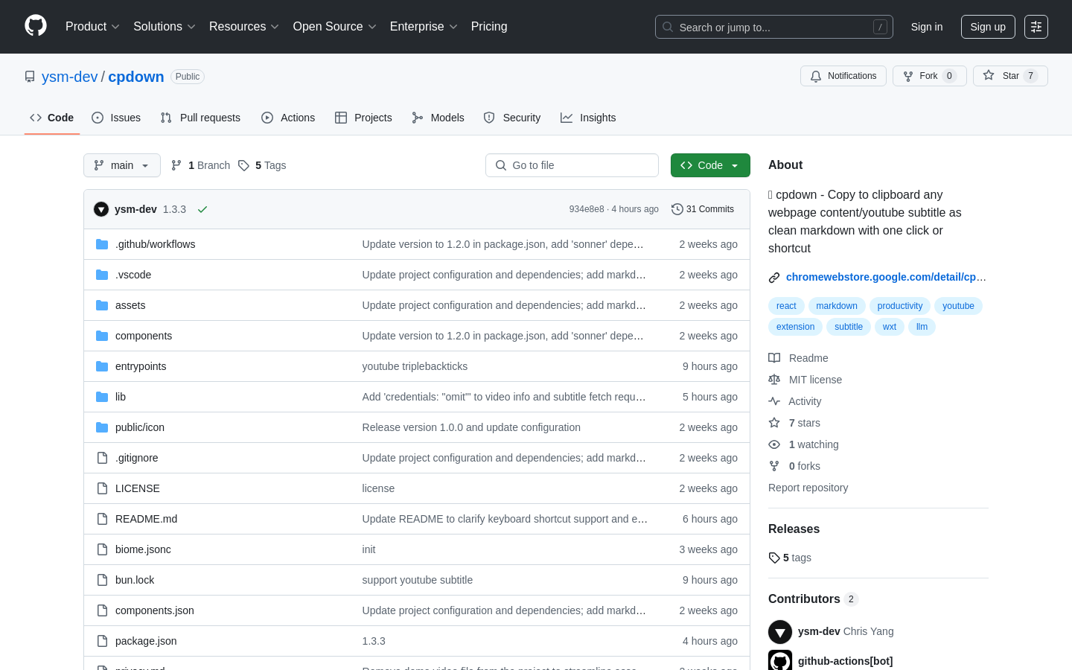
Task: Open the main branch selector dropdown
Action: pyautogui.click(x=122, y=165)
